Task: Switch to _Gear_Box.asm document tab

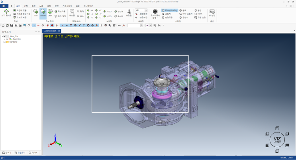Action: tap(50, 31)
